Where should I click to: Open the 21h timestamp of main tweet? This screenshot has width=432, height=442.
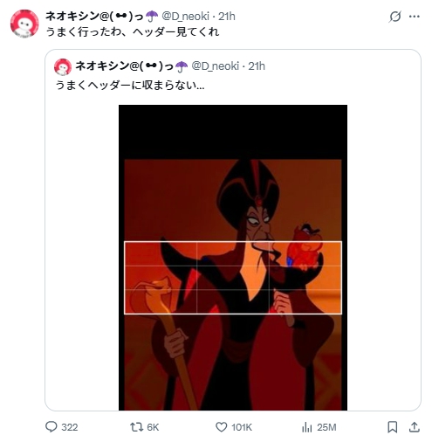tap(227, 17)
